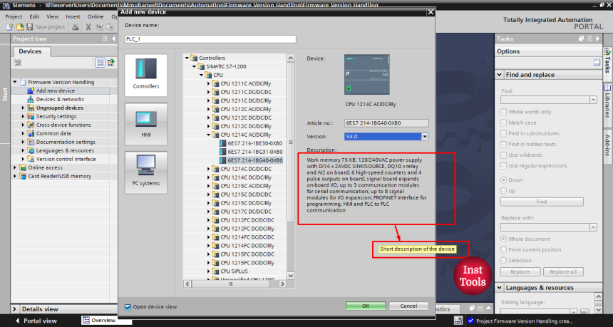This screenshot has width=613, height=327.
Task: Open the Online menu
Action: (x=96, y=17)
